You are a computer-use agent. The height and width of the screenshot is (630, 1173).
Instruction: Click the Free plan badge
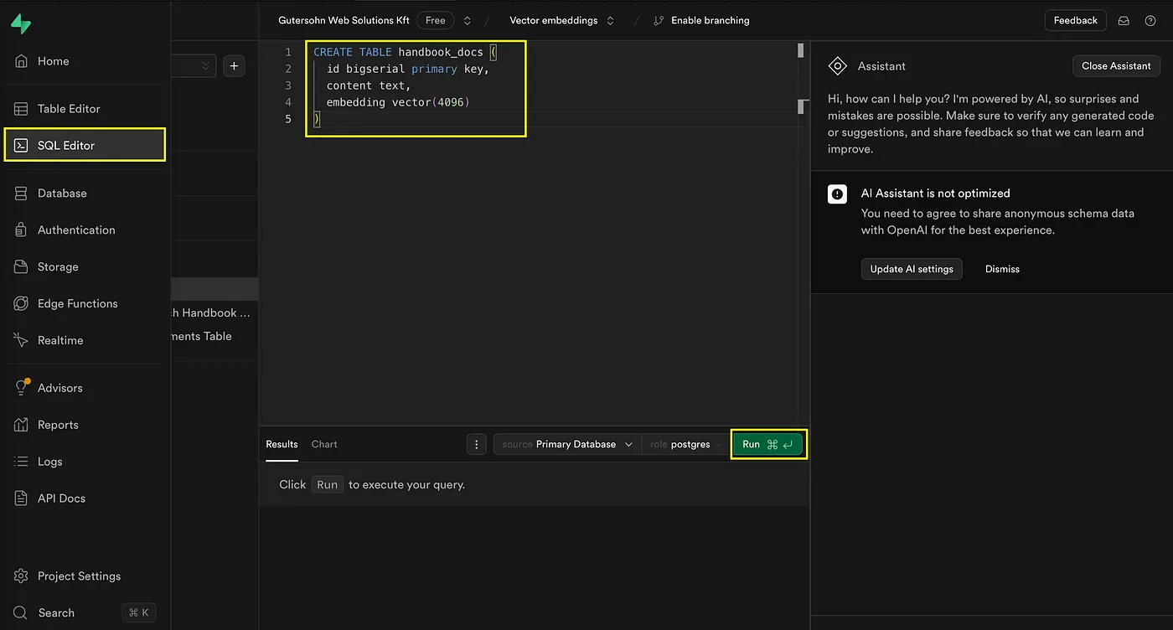436,21
